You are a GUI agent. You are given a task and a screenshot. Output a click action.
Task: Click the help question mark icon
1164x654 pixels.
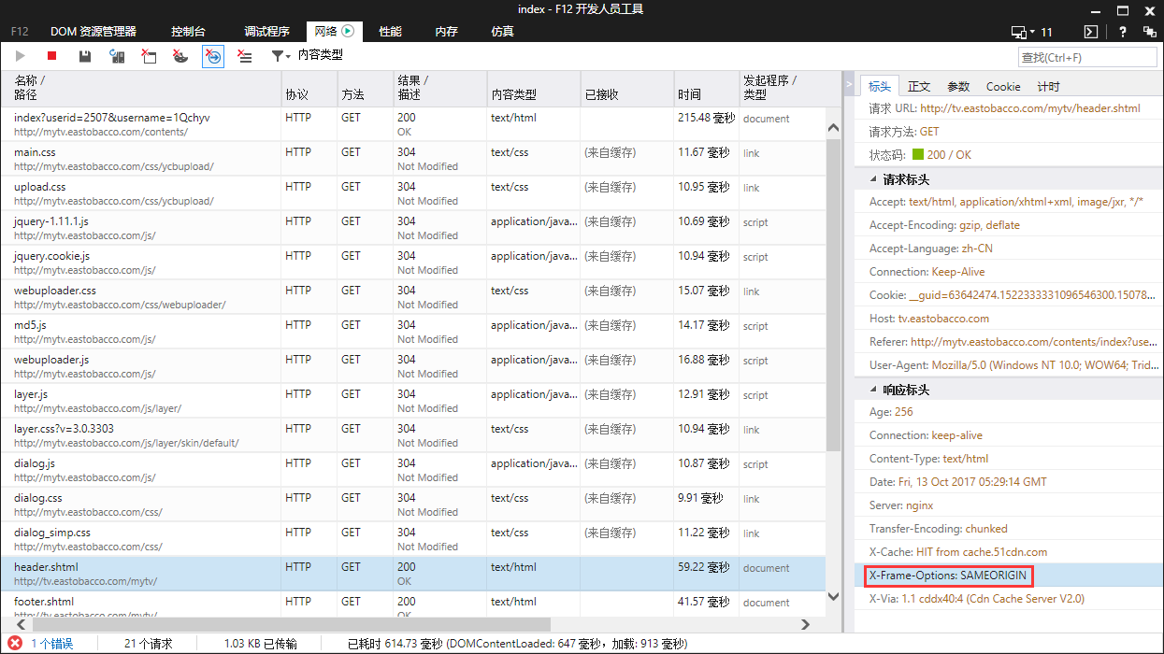pyautogui.click(x=1122, y=32)
